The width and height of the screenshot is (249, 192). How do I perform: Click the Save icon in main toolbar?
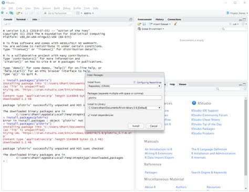click(x=26, y=13)
